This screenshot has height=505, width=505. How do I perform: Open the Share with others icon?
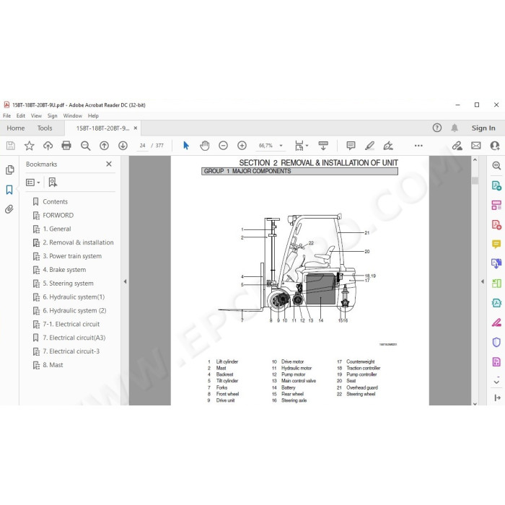pos(495,146)
